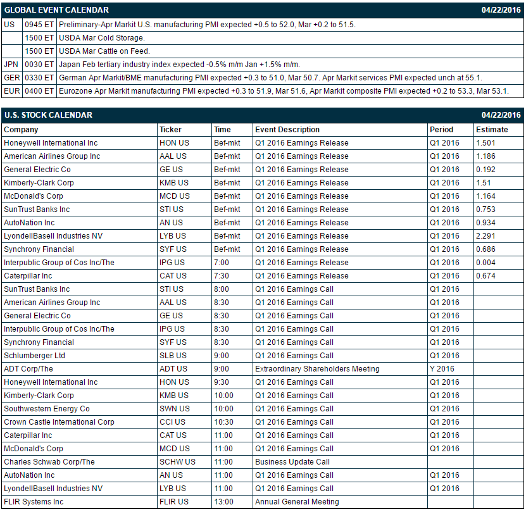The width and height of the screenshot is (526, 512).
Task: Select the Event Description column header
Action: 287,130
